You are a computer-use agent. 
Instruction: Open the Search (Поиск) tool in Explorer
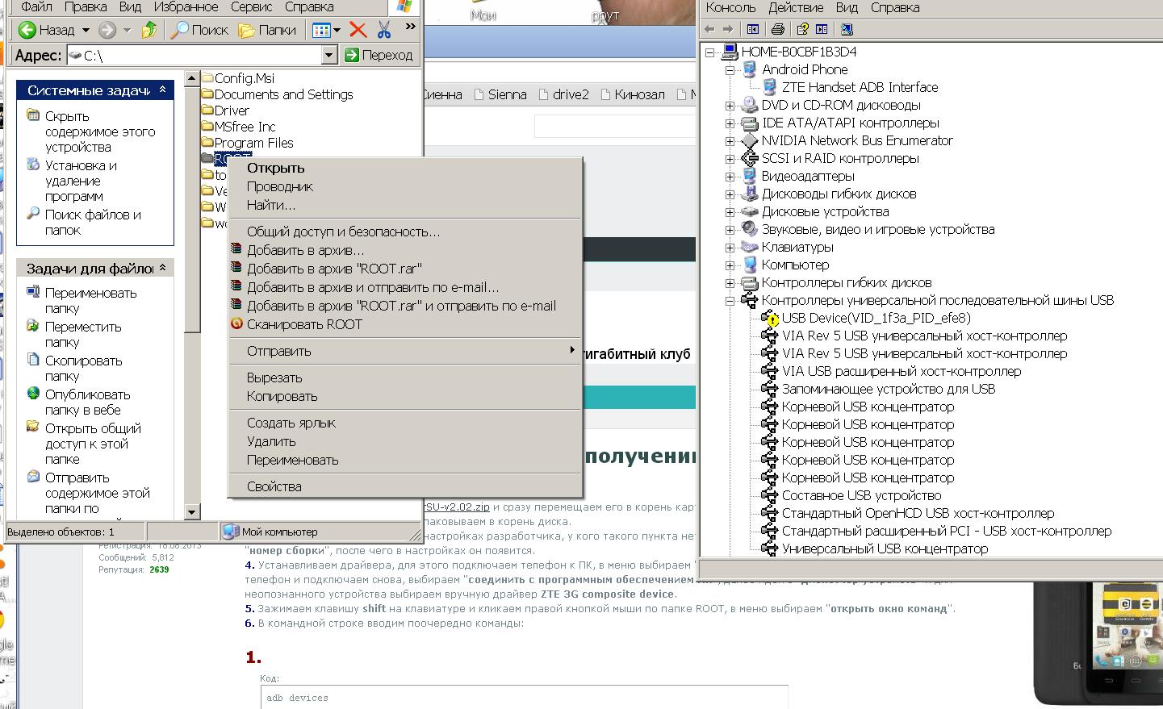[200, 30]
